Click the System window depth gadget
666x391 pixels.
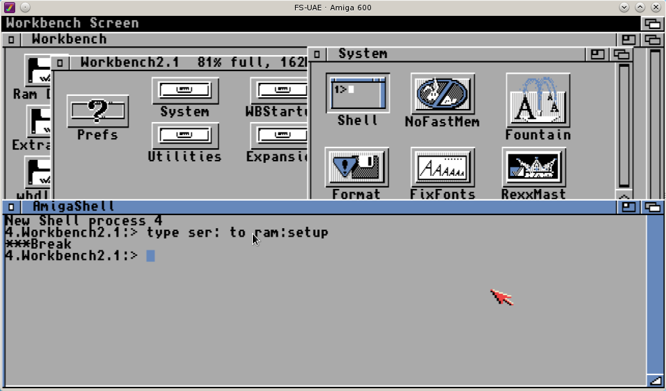(x=621, y=54)
